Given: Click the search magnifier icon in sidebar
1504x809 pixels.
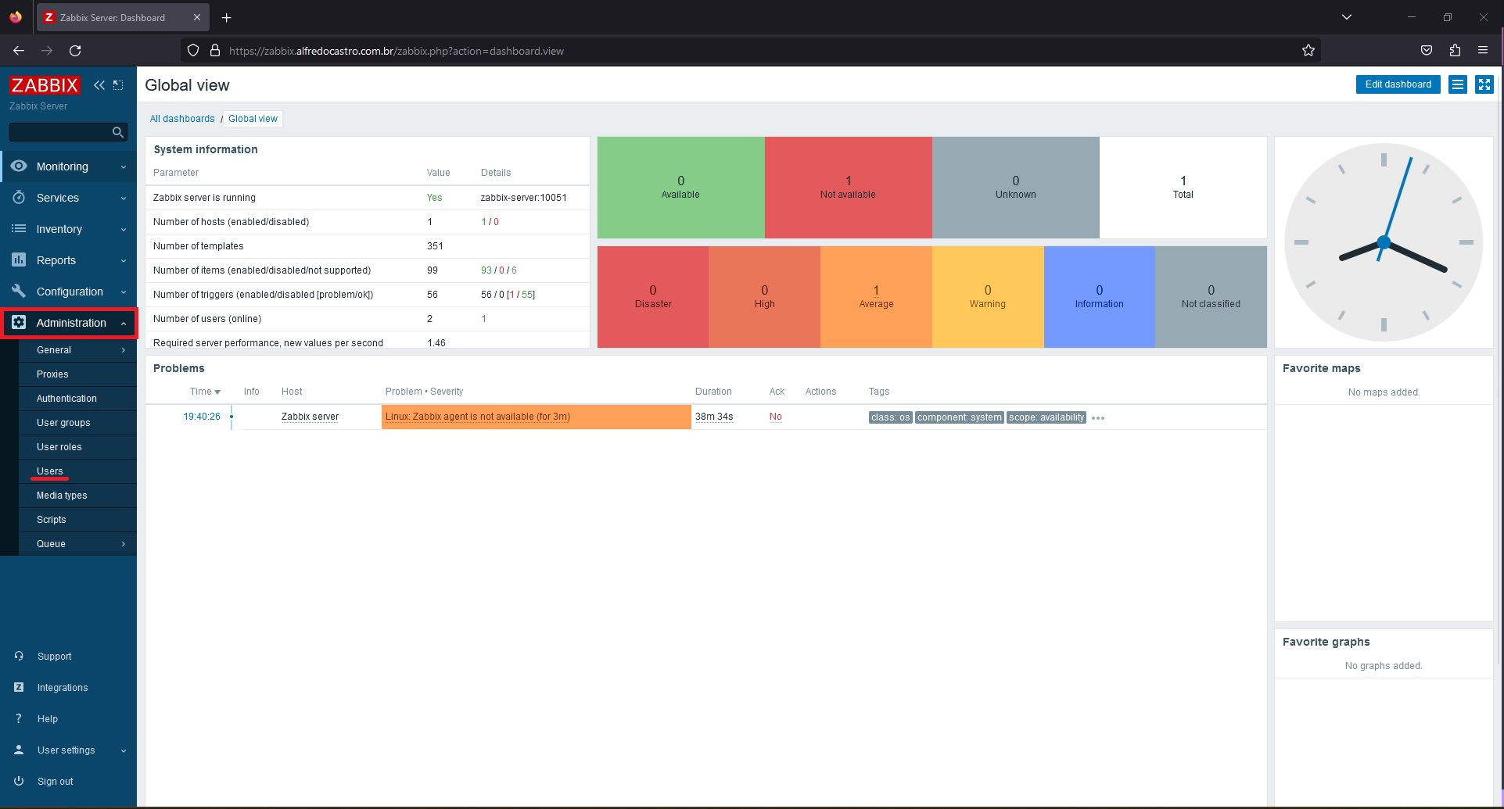Looking at the screenshot, I should pos(118,132).
